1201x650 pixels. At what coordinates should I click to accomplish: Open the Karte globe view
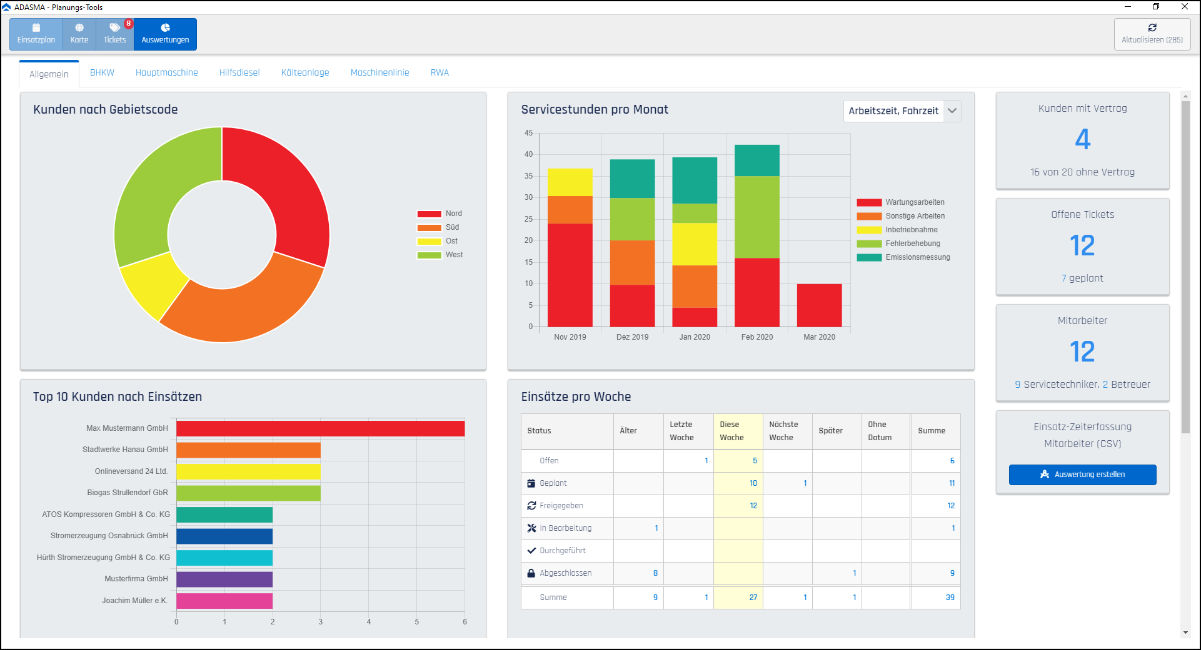[x=79, y=34]
